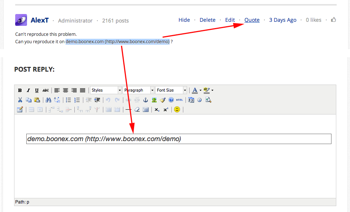Click the Quote link on AlexT's post

pyautogui.click(x=252, y=20)
